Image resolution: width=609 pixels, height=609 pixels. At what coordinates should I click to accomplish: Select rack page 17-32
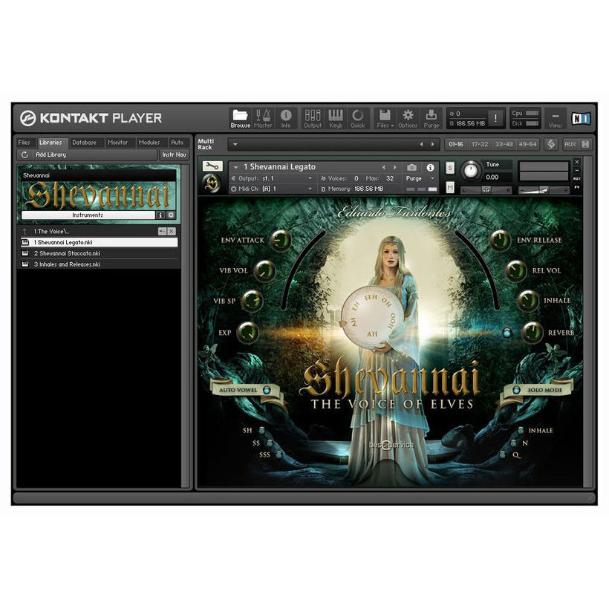[480, 144]
